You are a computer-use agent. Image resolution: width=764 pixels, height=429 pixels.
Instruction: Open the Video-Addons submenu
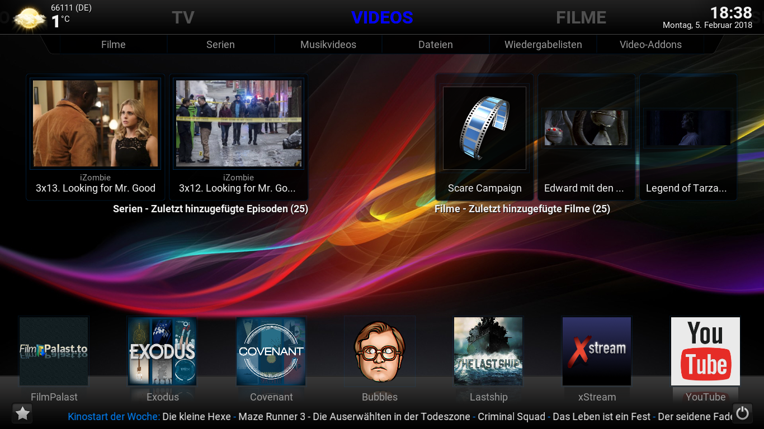[x=650, y=45]
